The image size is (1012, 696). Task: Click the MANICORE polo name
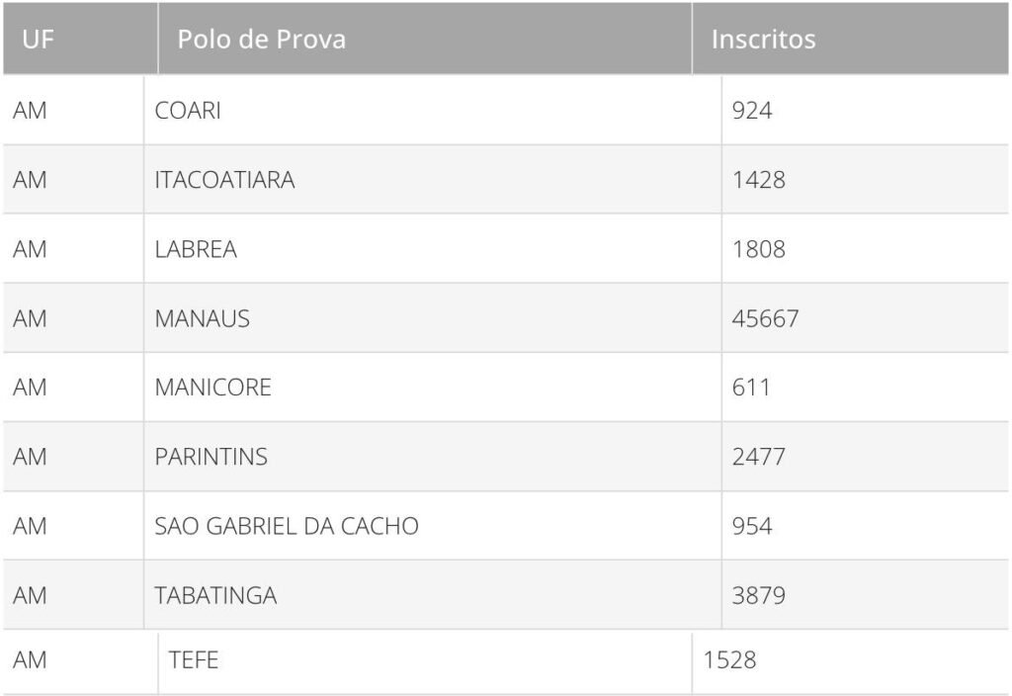click(212, 388)
